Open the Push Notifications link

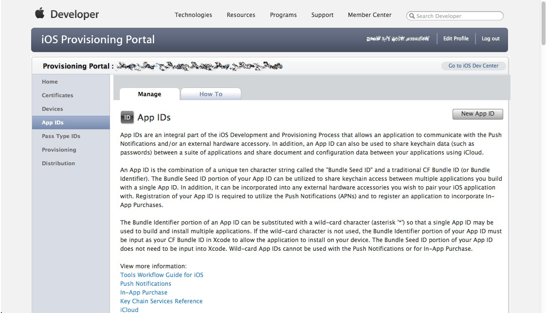[146, 283]
